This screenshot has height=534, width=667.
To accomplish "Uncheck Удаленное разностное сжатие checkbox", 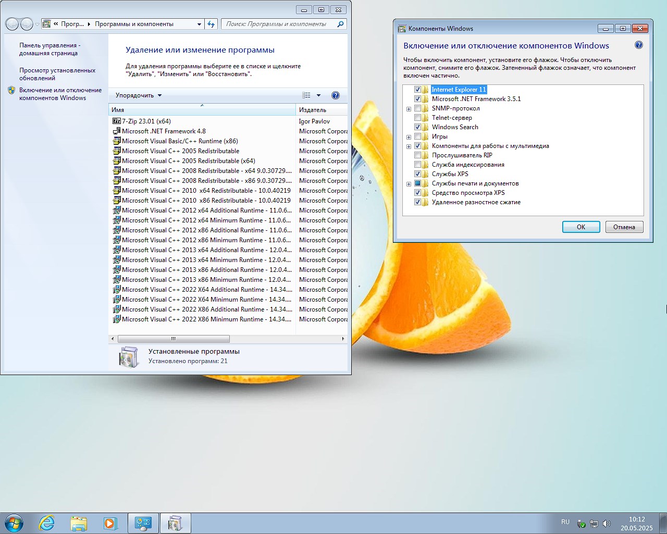I will [417, 202].
